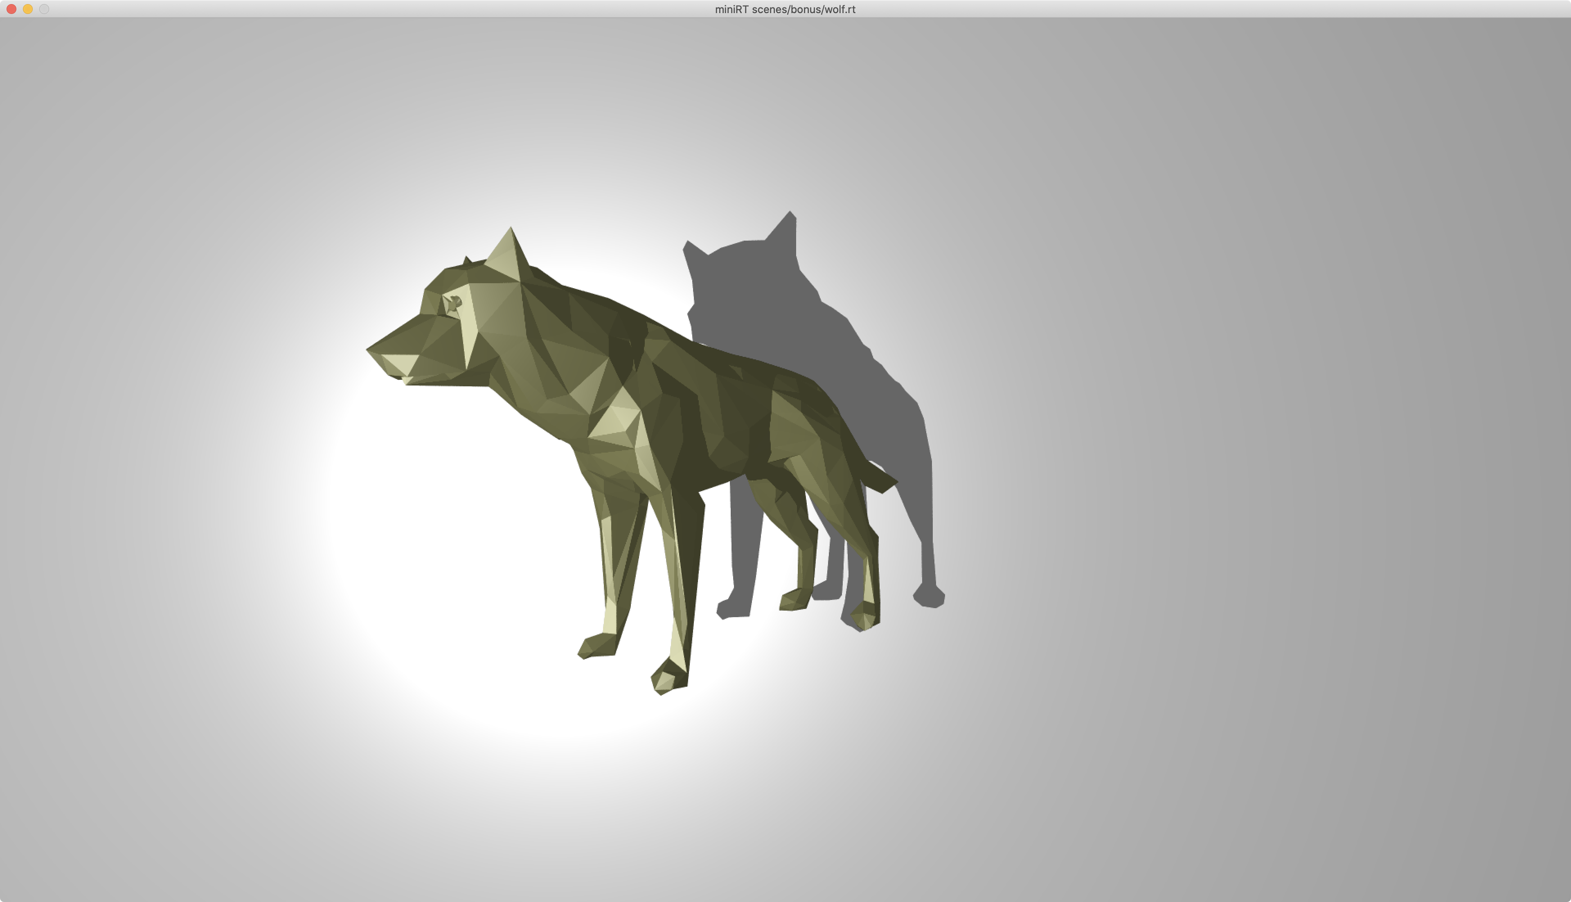Close the miniRT window

11,9
